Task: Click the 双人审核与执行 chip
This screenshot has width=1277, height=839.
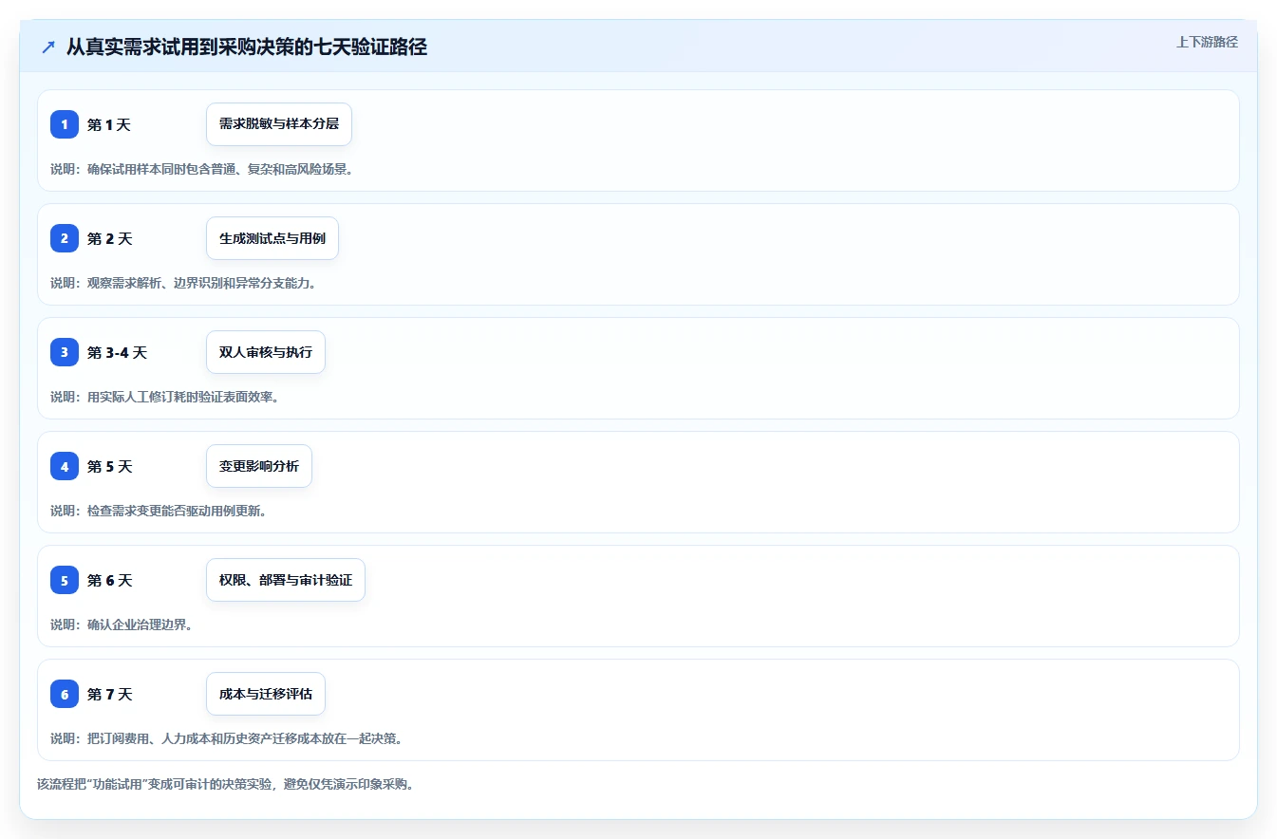Action: [266, 352]
